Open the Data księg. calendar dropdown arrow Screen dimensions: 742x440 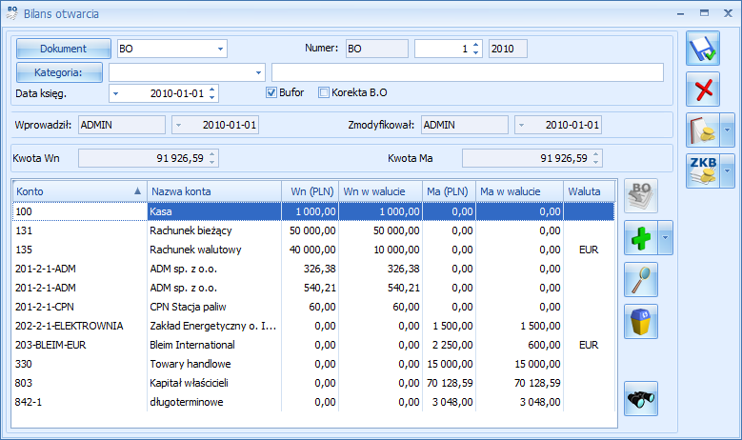pos(115,93)
